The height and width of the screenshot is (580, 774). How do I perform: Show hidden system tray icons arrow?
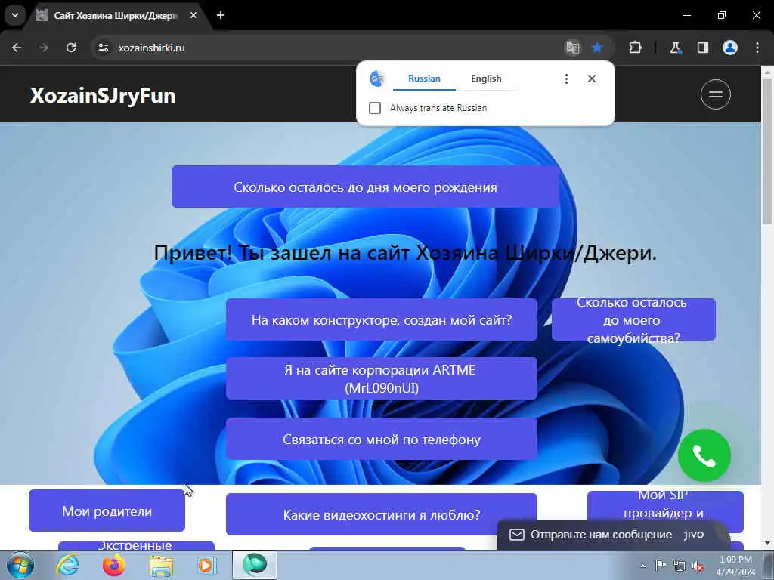[x=642, y=566]
